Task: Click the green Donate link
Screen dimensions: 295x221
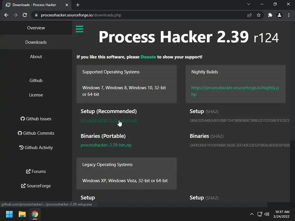Action: pyautogui.click(x=148, y=57)
